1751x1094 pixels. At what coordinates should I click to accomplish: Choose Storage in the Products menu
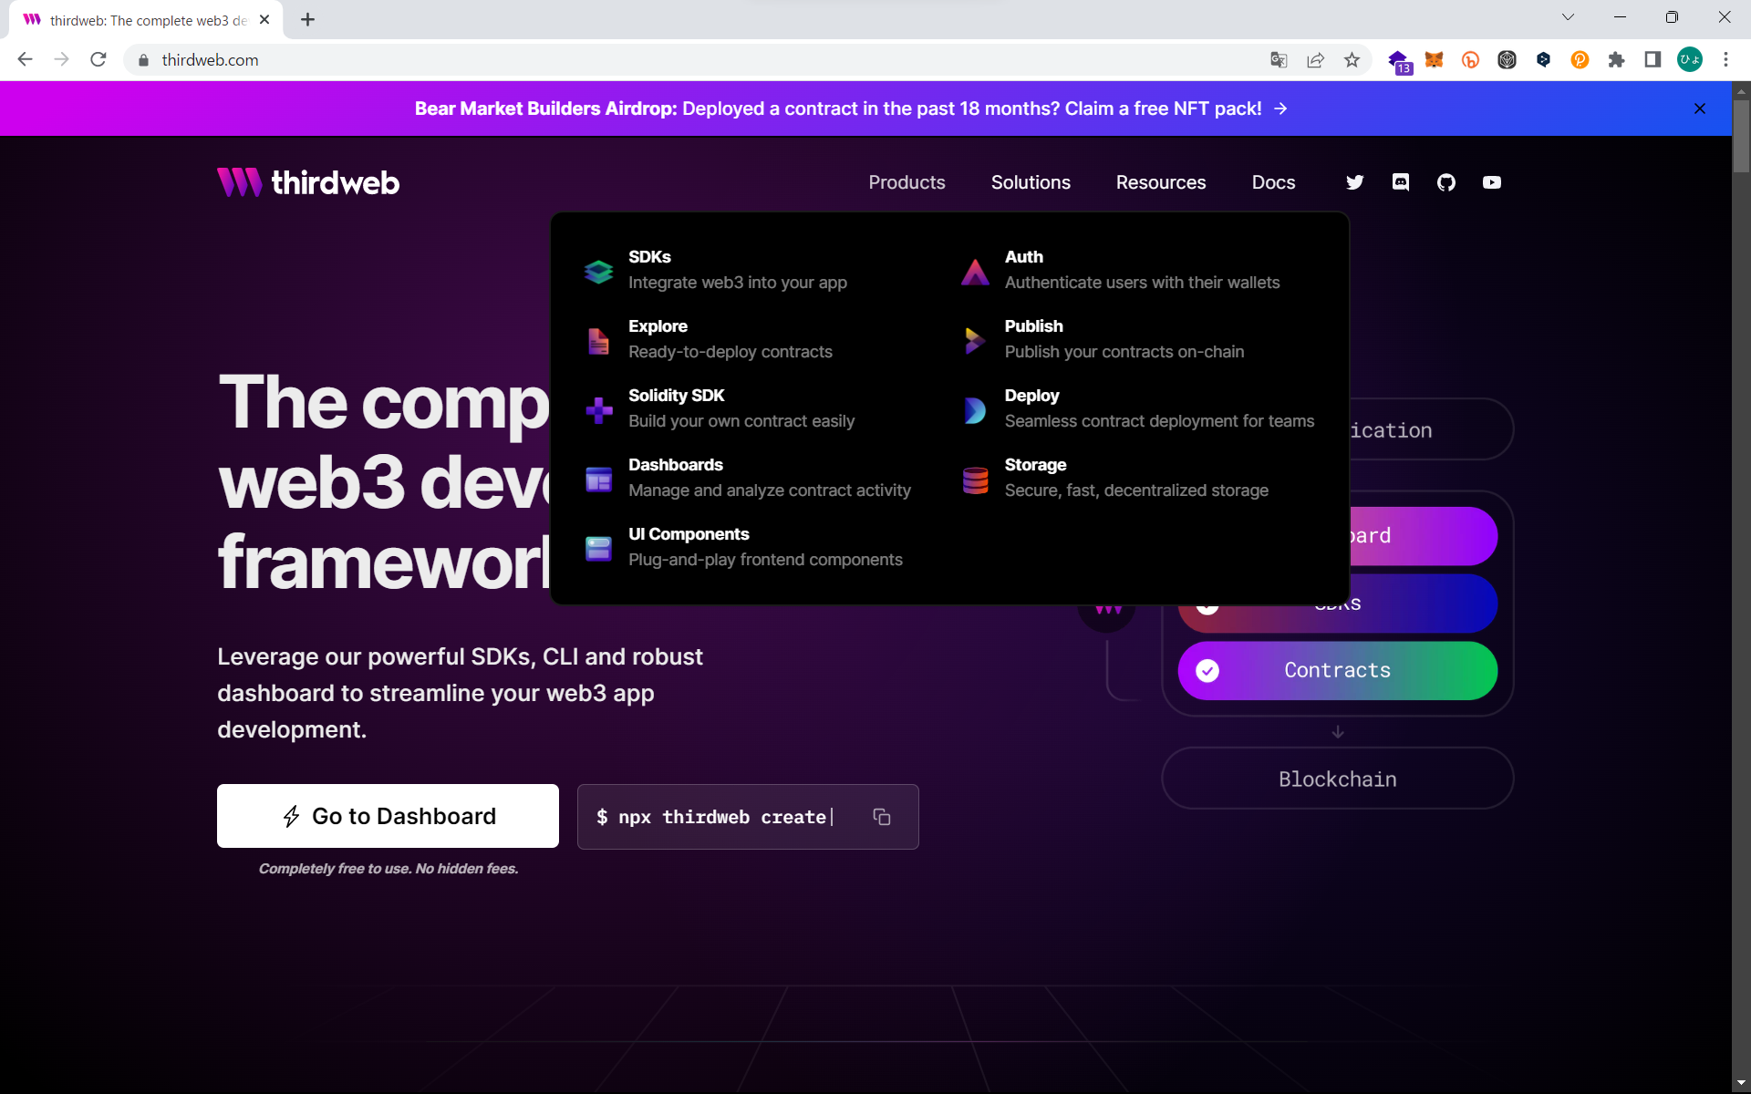click(1035, 465)
